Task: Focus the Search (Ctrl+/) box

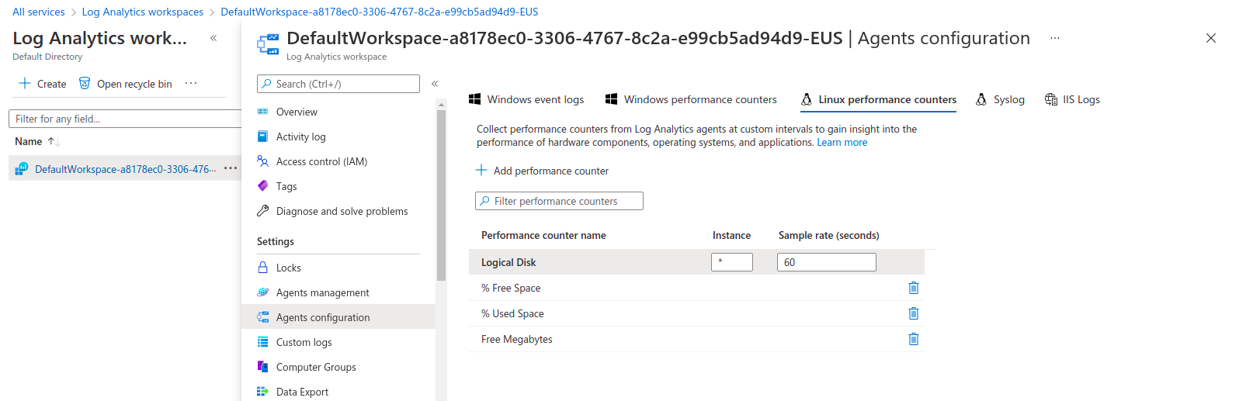Action: [x=338, y=84]
